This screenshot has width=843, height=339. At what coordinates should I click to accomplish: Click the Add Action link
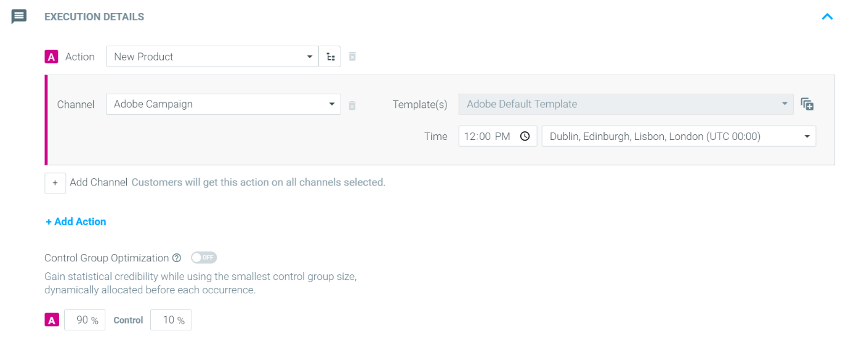76,221
